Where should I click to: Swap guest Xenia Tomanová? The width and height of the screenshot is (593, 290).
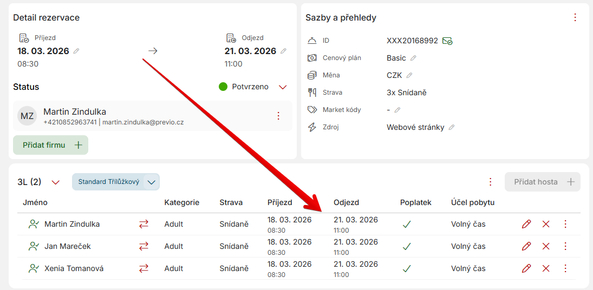(144, 268)
